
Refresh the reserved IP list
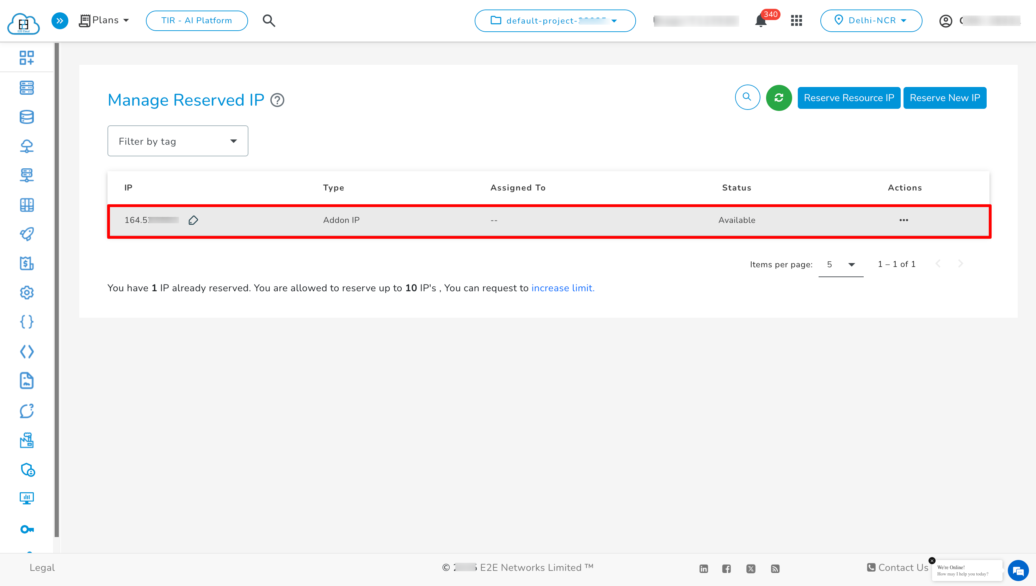pos(779,98)
